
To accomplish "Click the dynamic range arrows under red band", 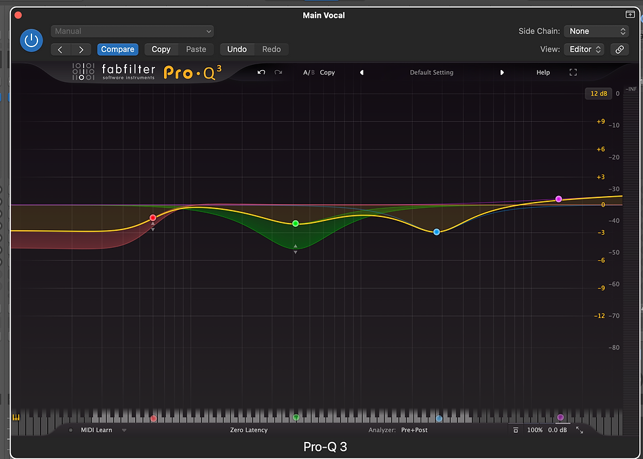I will tap(153, 227).
